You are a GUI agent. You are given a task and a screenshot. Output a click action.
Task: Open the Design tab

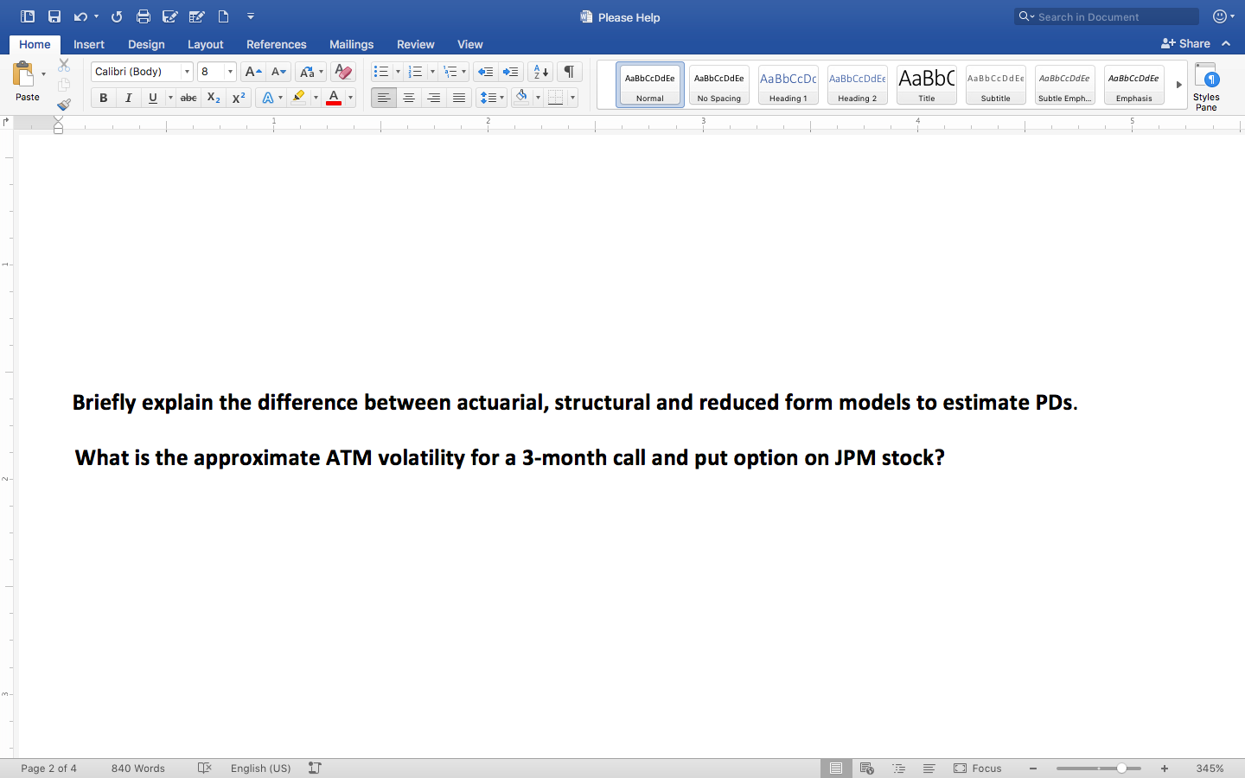point(146,44)
